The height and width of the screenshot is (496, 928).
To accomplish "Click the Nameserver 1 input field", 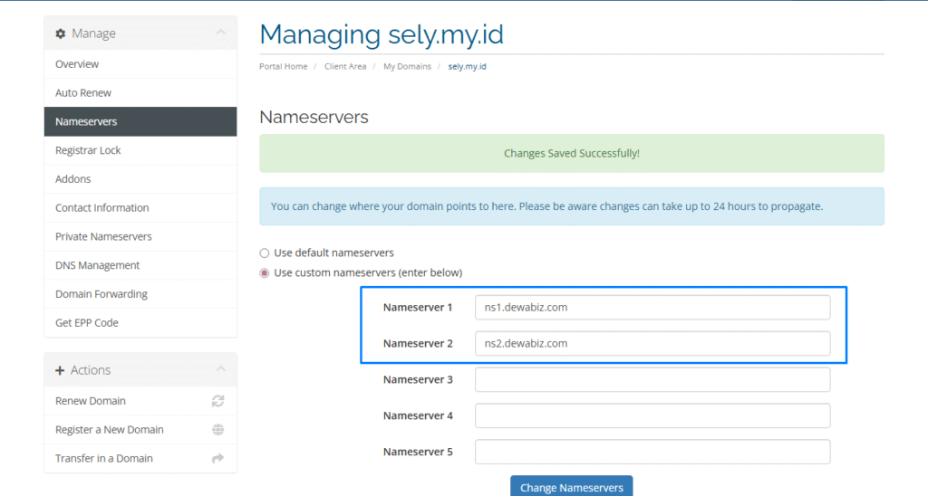I will 652,308.
